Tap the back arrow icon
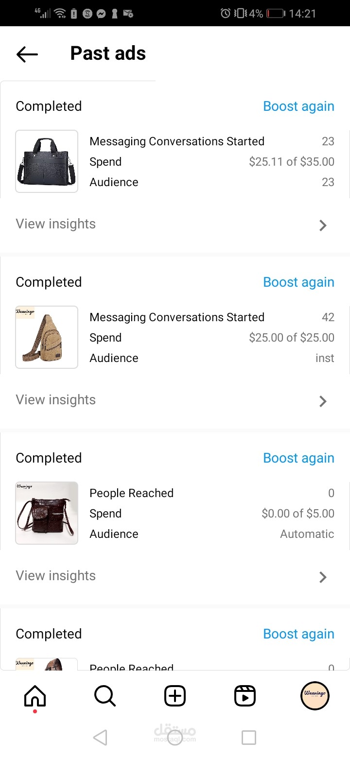The image size is (350, 758). 27,54
